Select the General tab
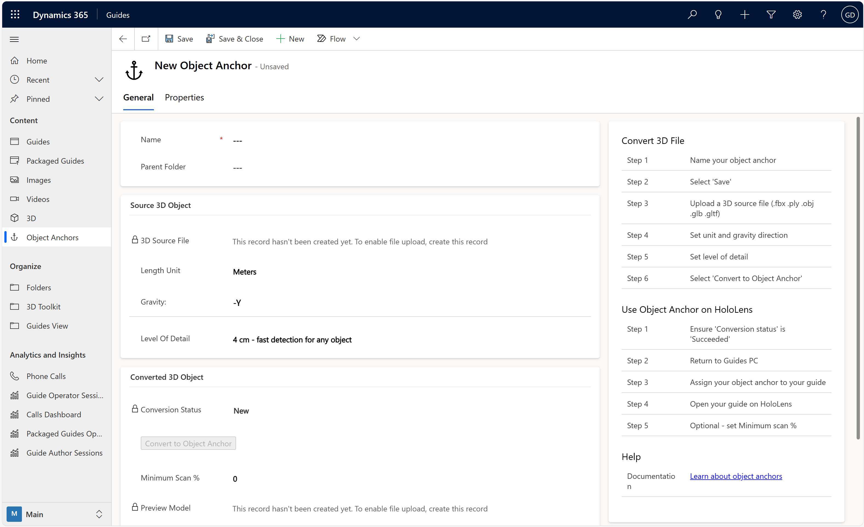Screen dimensions: 864x527 click(x=138, y=97)
